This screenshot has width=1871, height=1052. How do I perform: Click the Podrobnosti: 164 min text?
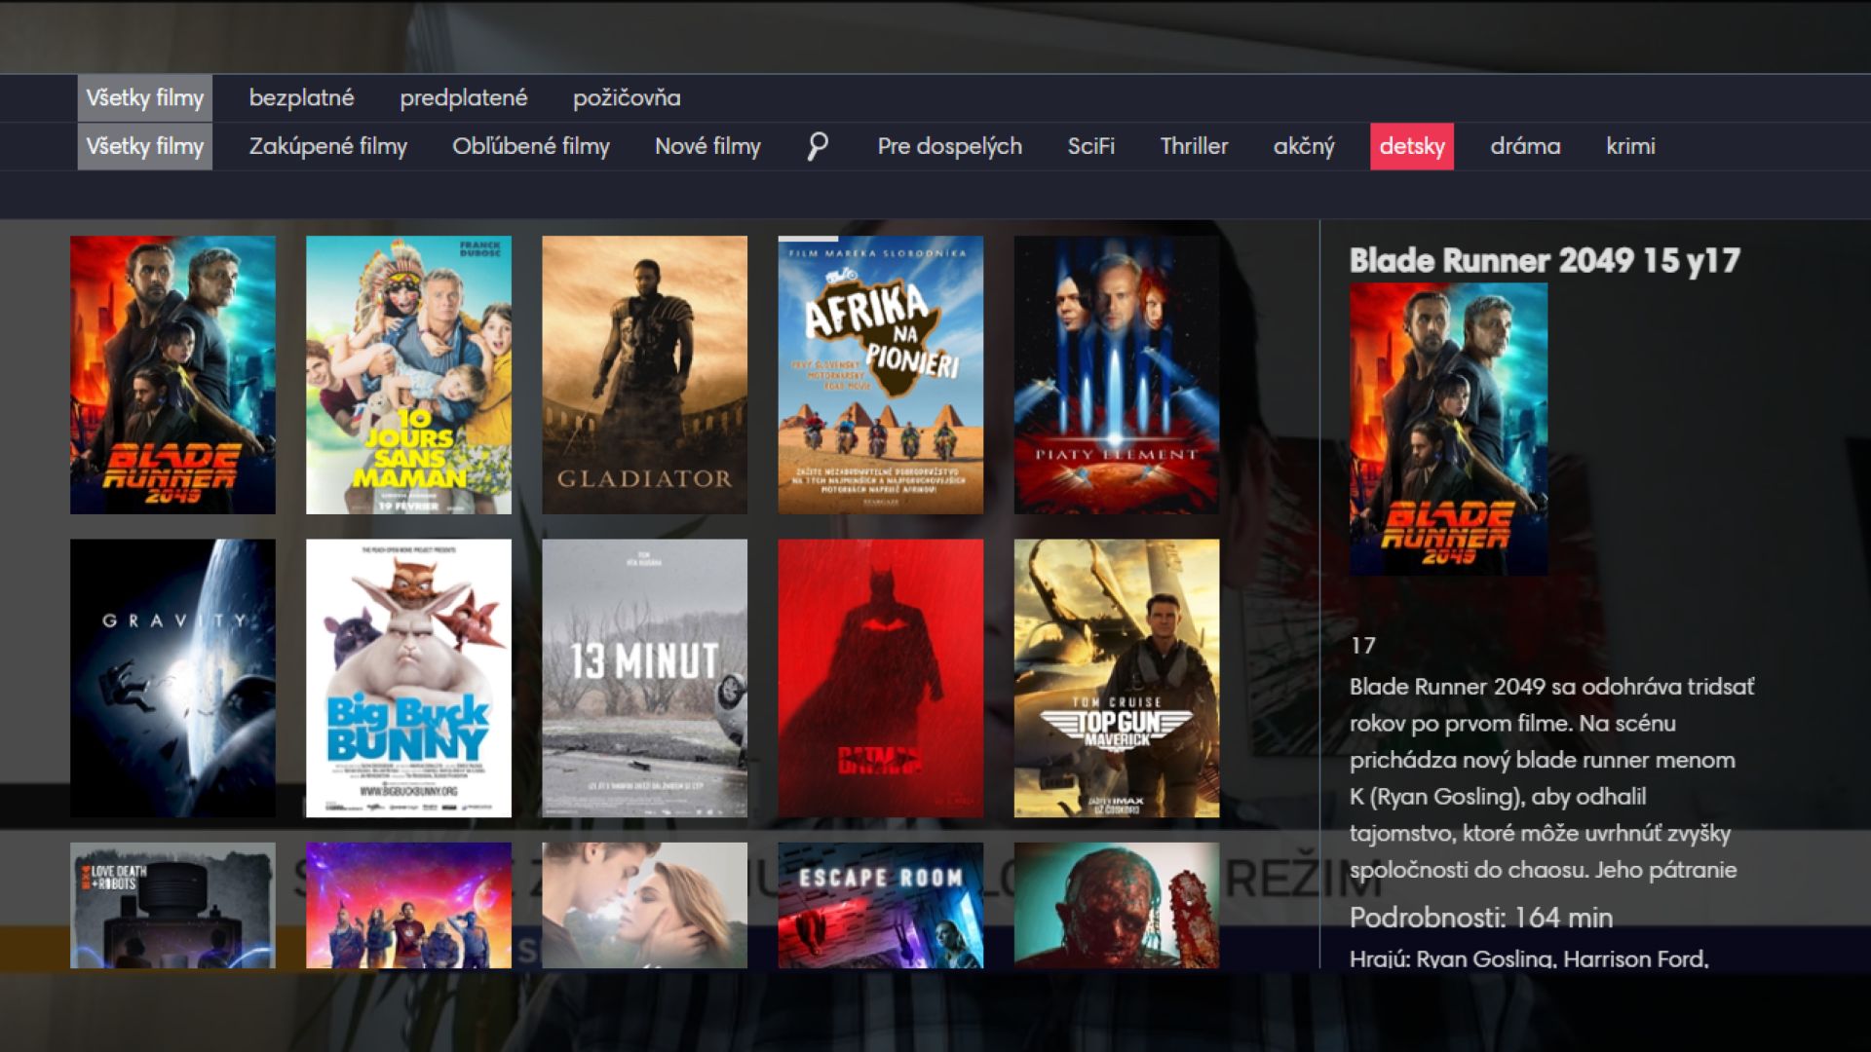(1481, 918)
